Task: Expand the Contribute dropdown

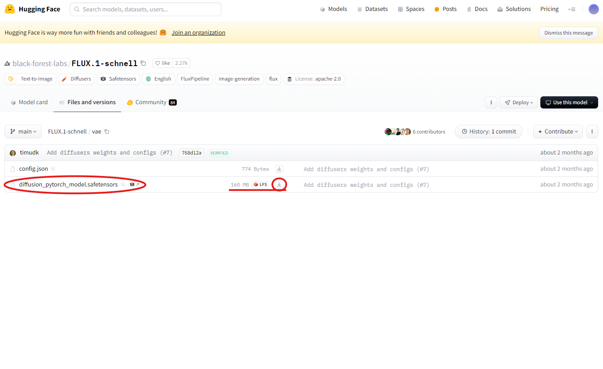Action: (558, 131)
